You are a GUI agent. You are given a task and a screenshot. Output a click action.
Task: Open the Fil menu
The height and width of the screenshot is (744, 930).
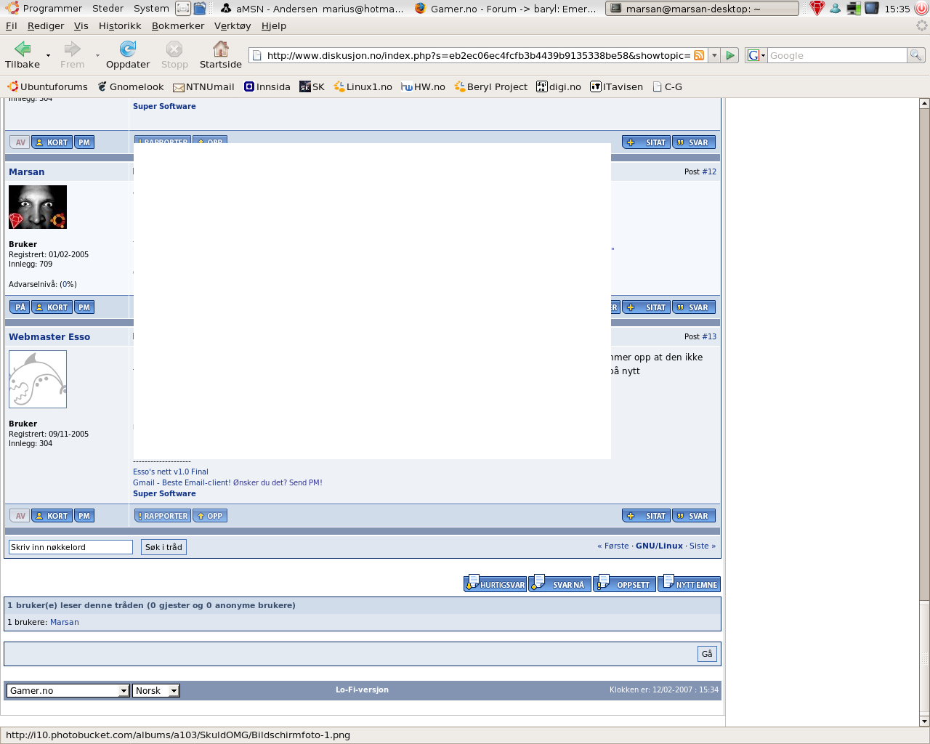pos(12,25)
